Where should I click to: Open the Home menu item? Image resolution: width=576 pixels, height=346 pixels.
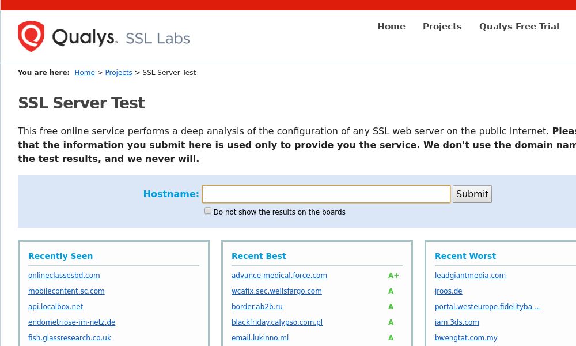(391, 26)
